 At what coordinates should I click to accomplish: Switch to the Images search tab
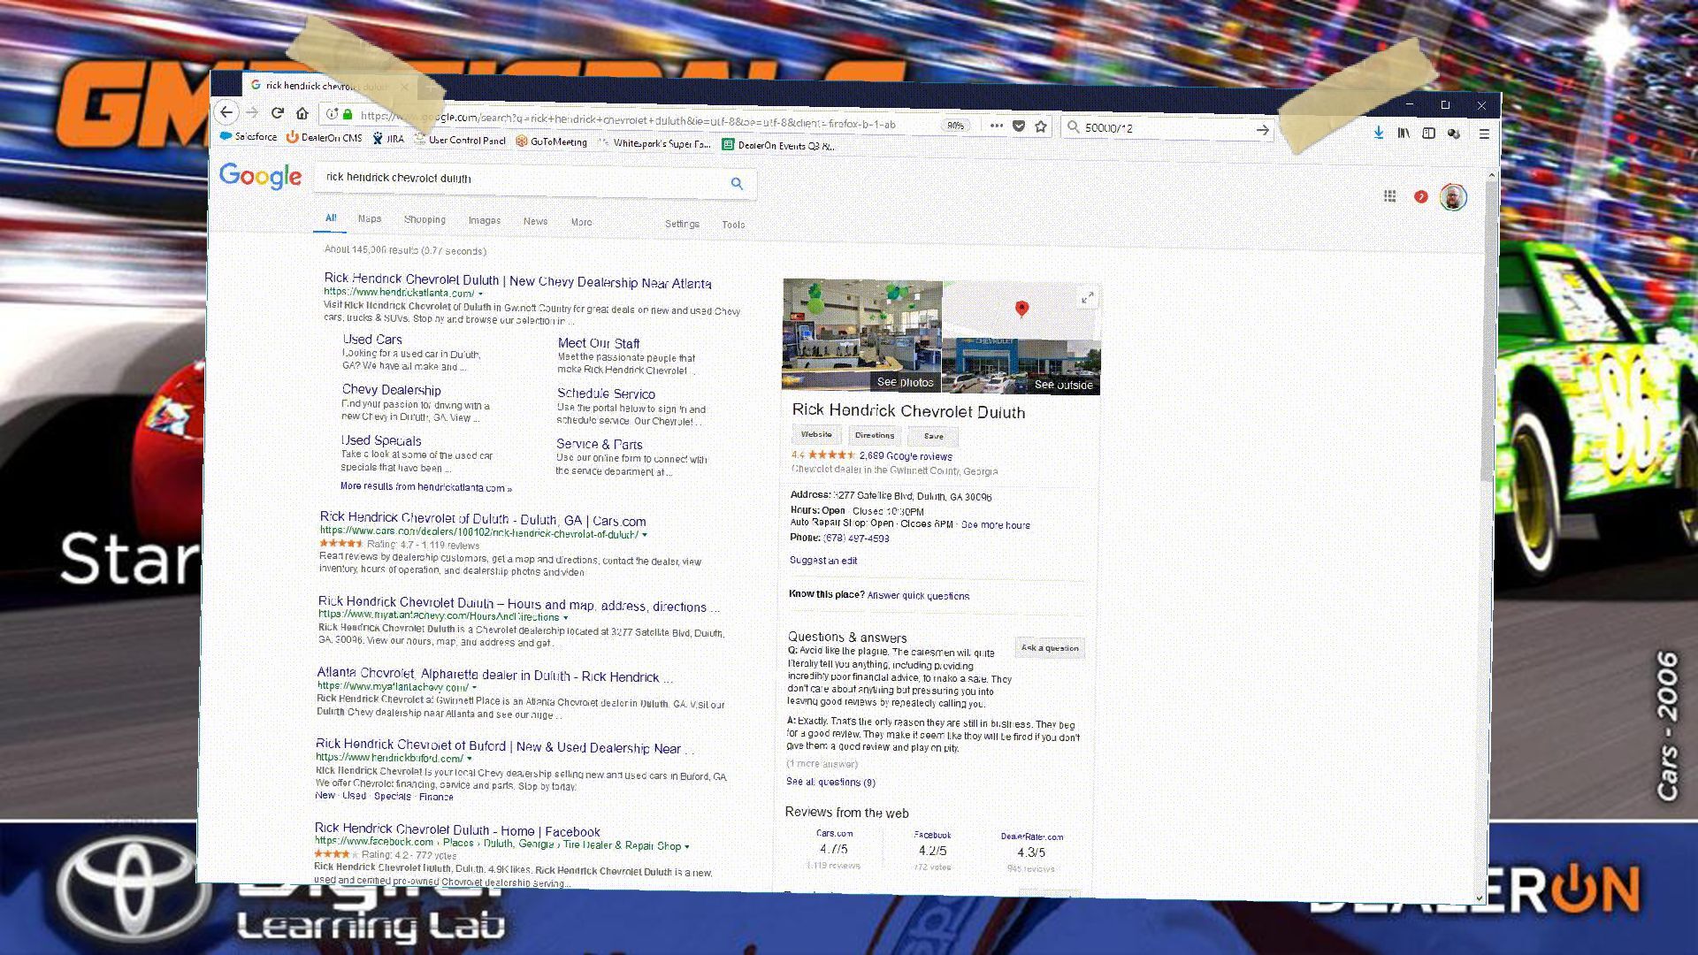point(484,220)
